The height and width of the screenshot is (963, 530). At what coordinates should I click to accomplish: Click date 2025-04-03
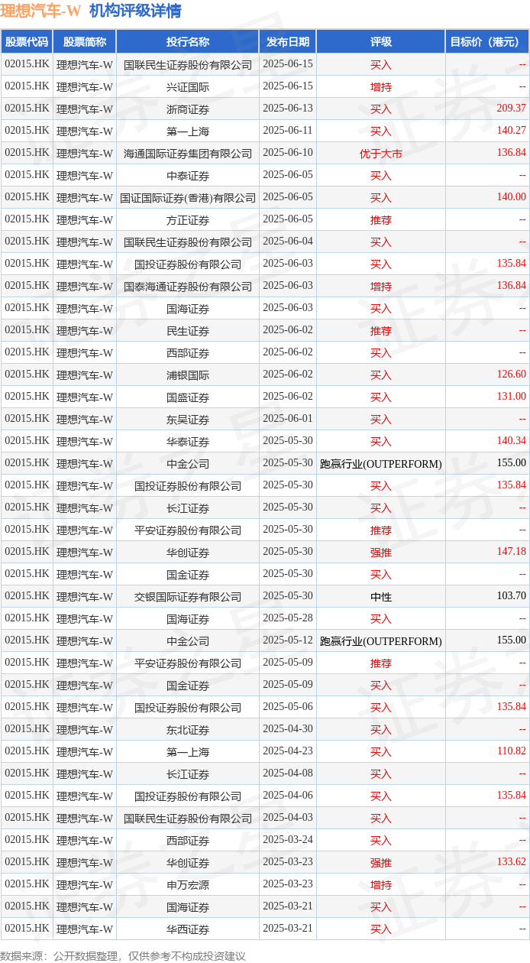pos(288,818)
